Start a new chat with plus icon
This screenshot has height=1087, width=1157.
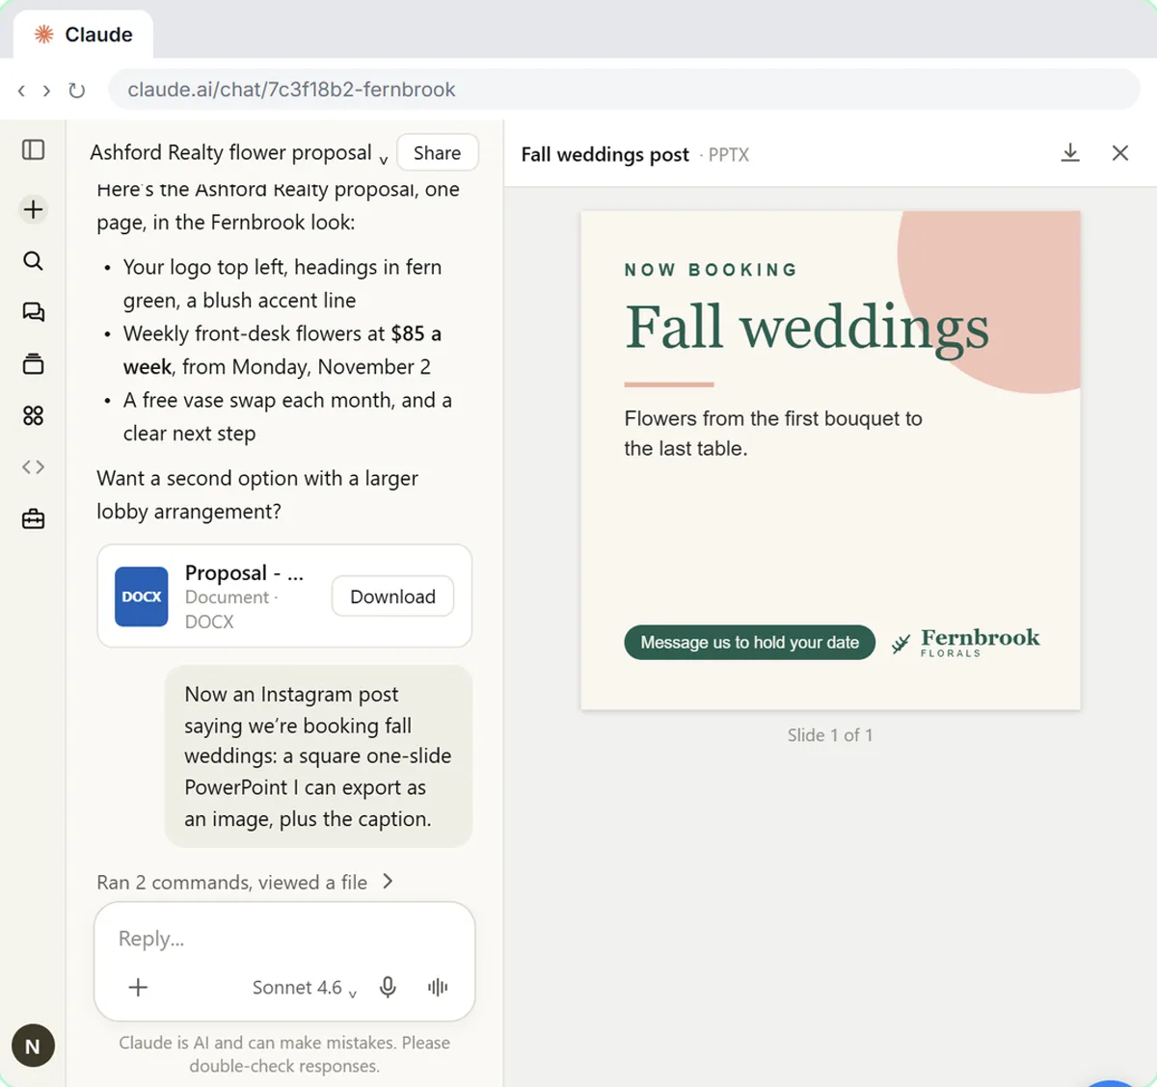point(33,209)
